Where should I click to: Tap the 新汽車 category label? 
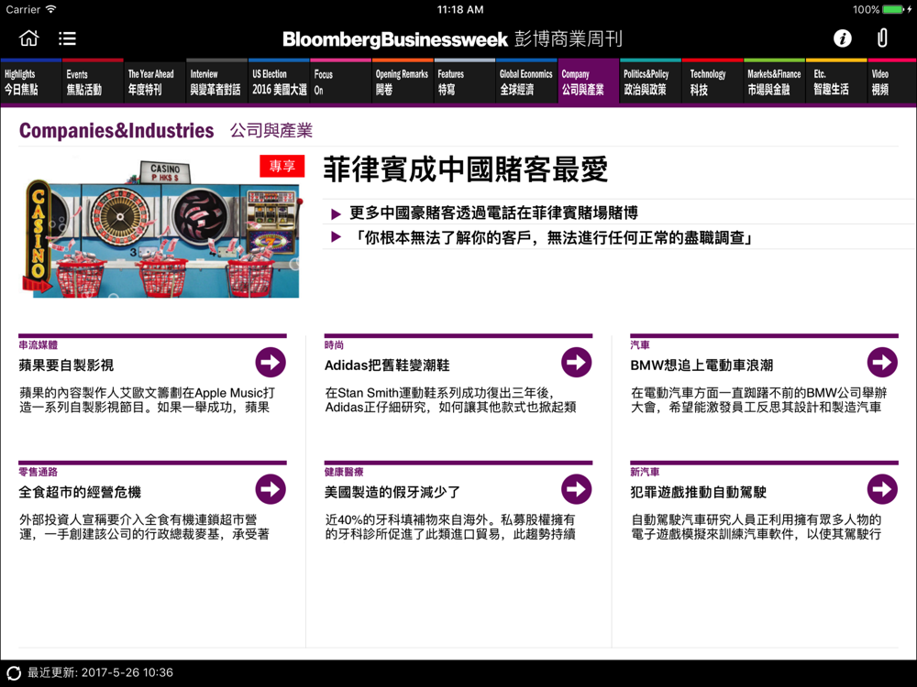645,472
